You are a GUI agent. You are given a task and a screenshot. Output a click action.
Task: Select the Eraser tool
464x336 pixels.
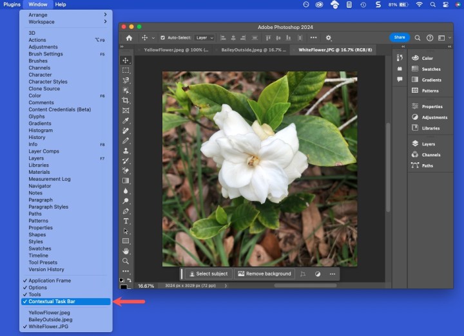[x=126, y=171]
